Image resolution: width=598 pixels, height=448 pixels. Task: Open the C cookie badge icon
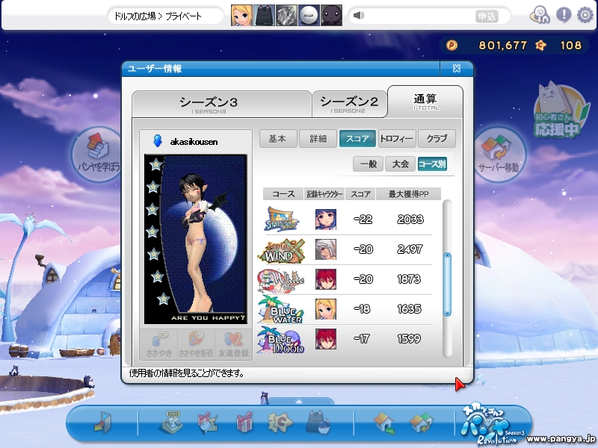click(280, 423)
